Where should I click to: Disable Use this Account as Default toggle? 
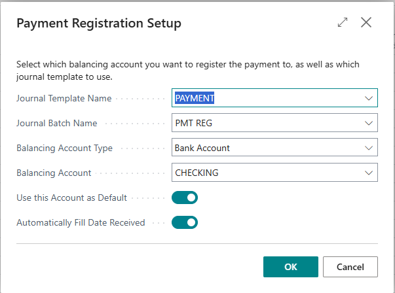pos(185,198)
